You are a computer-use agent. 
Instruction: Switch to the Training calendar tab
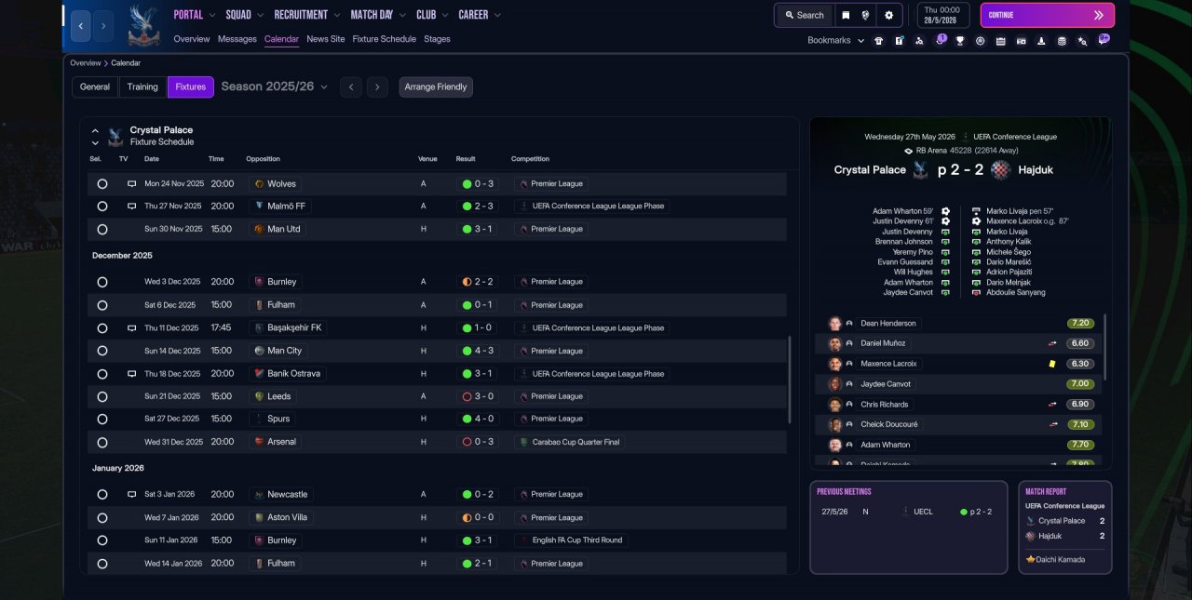(142, 87)
